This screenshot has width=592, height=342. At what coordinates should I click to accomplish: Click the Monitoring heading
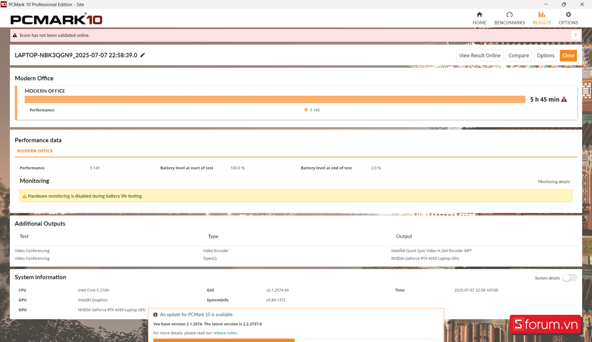pos(35,181)
